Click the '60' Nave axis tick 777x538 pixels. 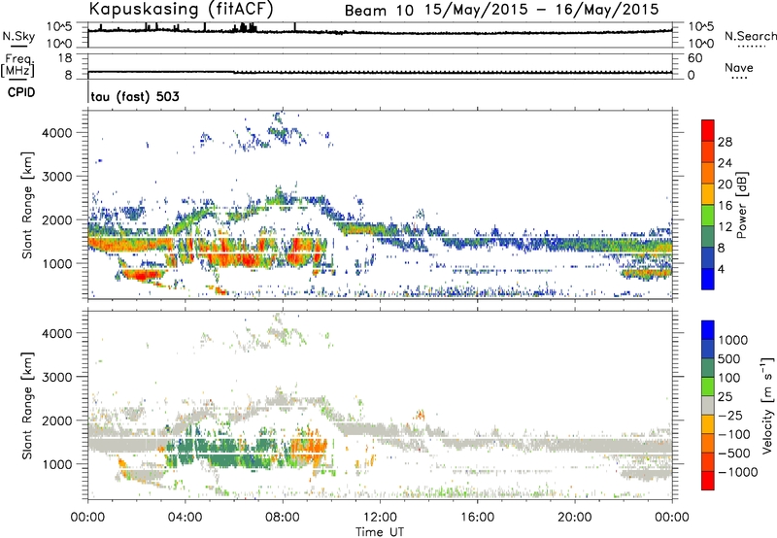(x=694, y=58)
